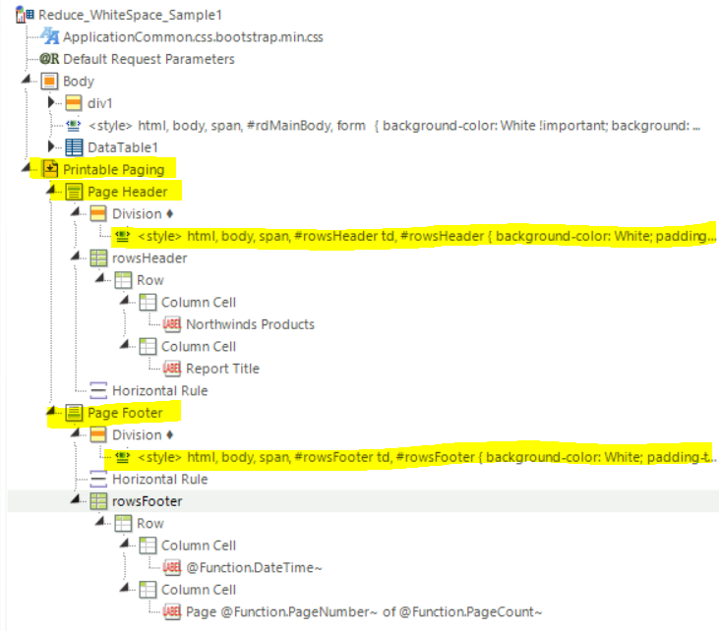This screenshot has width=719, height=631.
Task: Click Horizontal Rule icon under Page Footer
Action: pos(98,479)
